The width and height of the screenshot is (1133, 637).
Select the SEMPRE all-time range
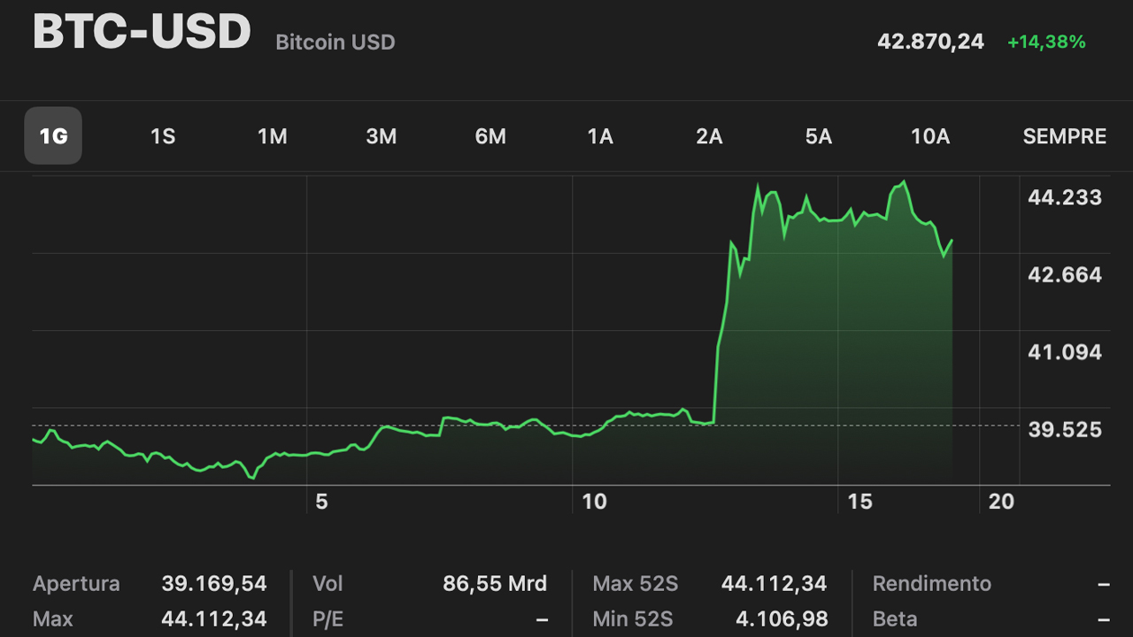pyautogui.click(x=1064, y=136)
